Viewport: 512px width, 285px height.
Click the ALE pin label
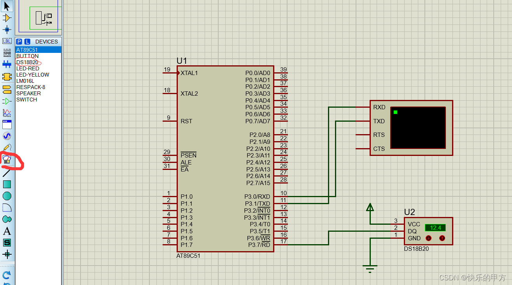[186, 163]
